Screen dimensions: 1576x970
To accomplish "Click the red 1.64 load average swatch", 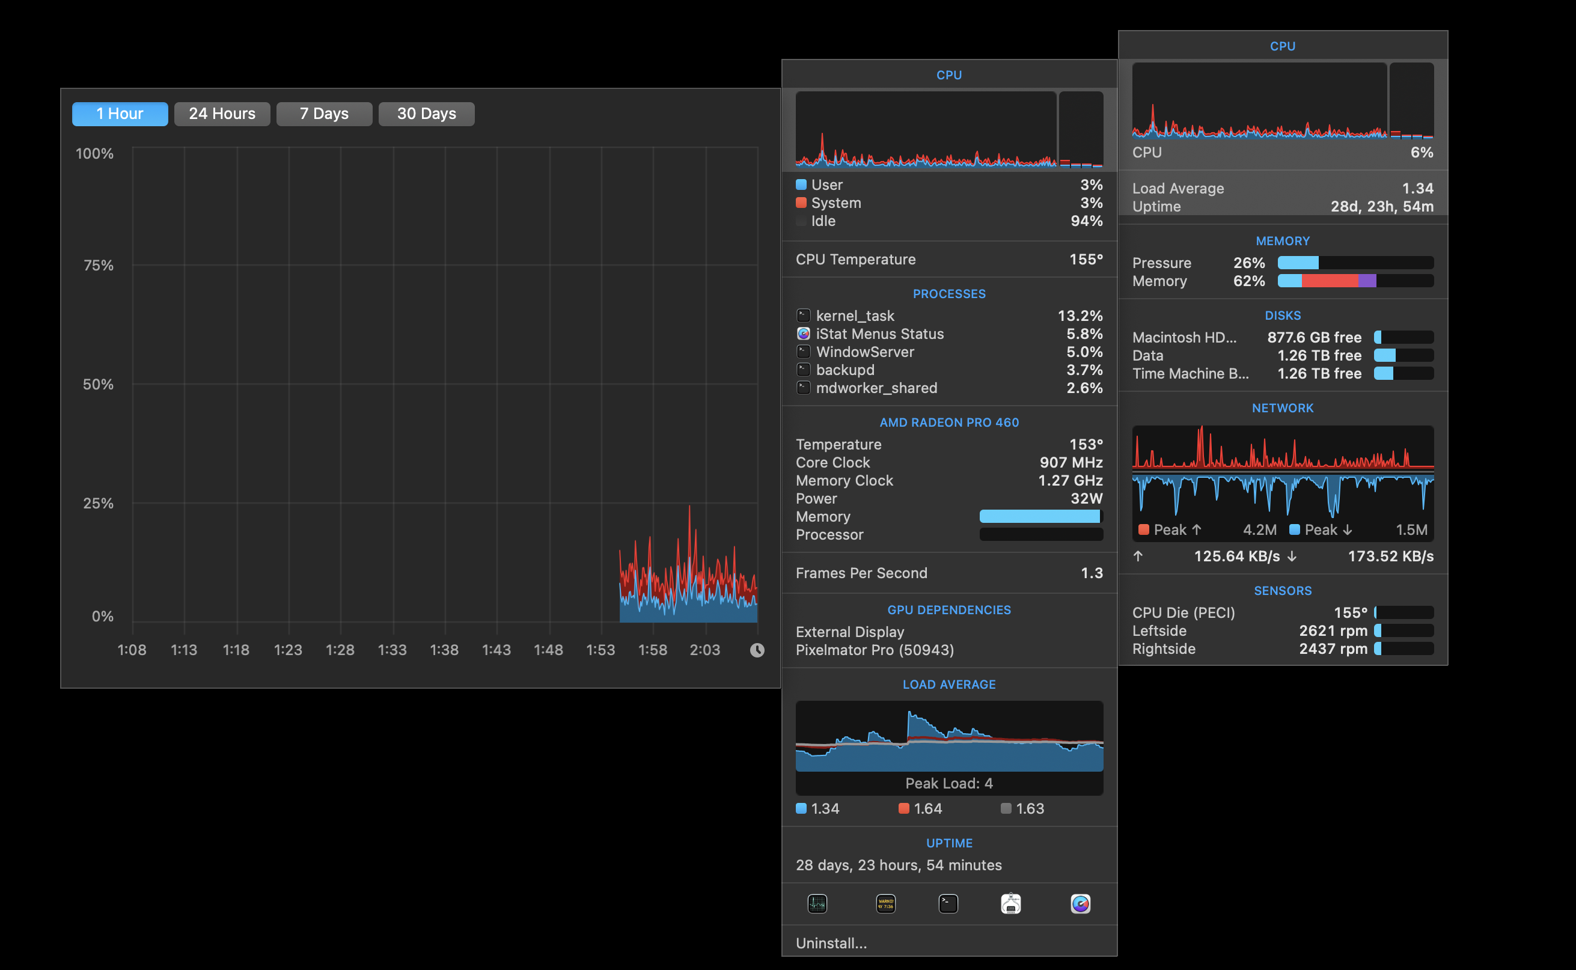I will (x=904, y=808).
